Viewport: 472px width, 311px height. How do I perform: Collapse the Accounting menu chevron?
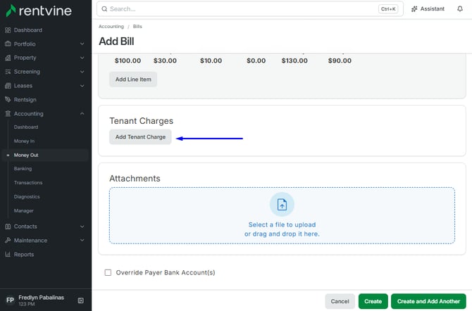(x=82, y=114)
